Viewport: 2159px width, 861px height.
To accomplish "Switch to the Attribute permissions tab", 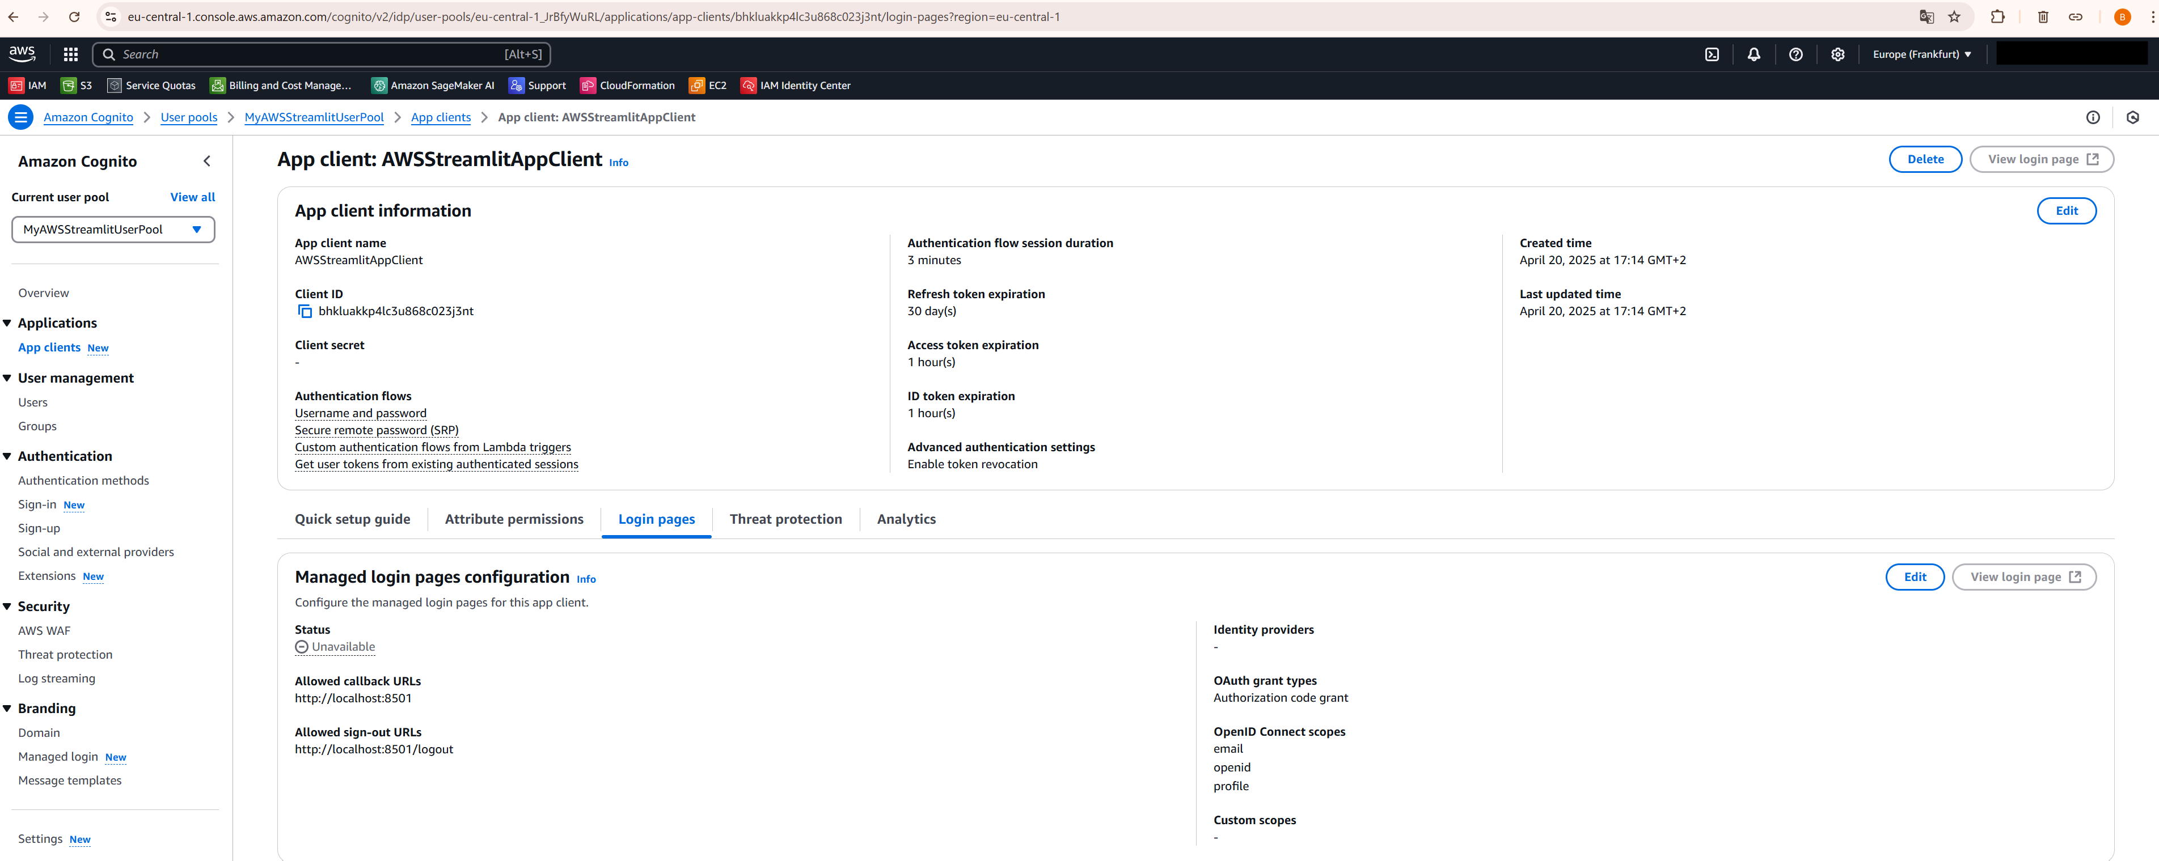I will [513, 519].
